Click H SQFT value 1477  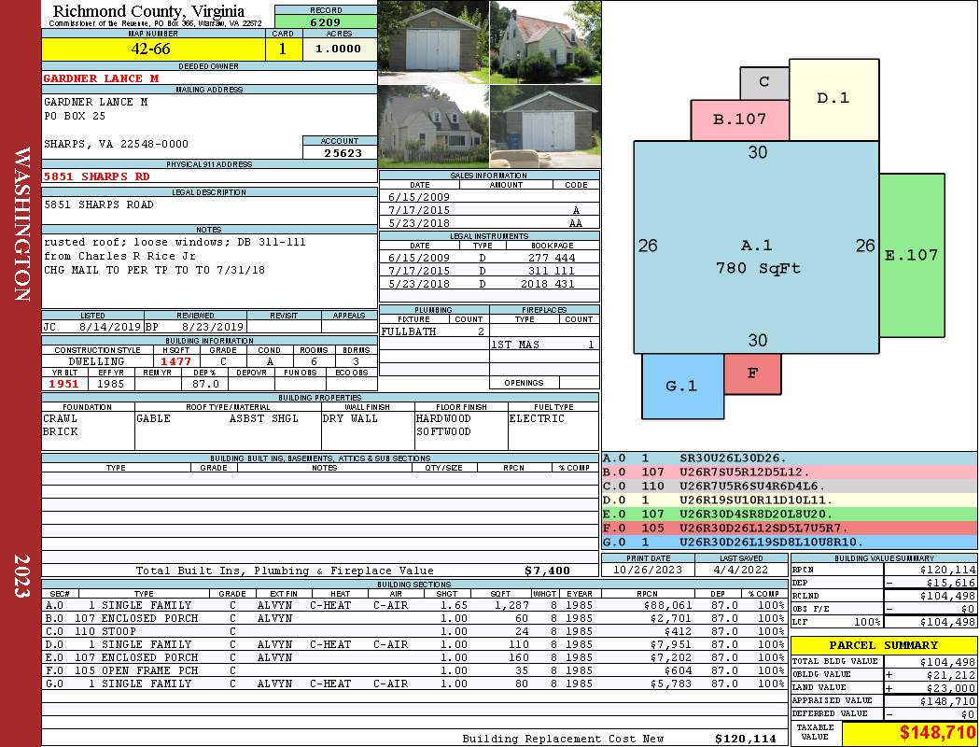point(175,361)
